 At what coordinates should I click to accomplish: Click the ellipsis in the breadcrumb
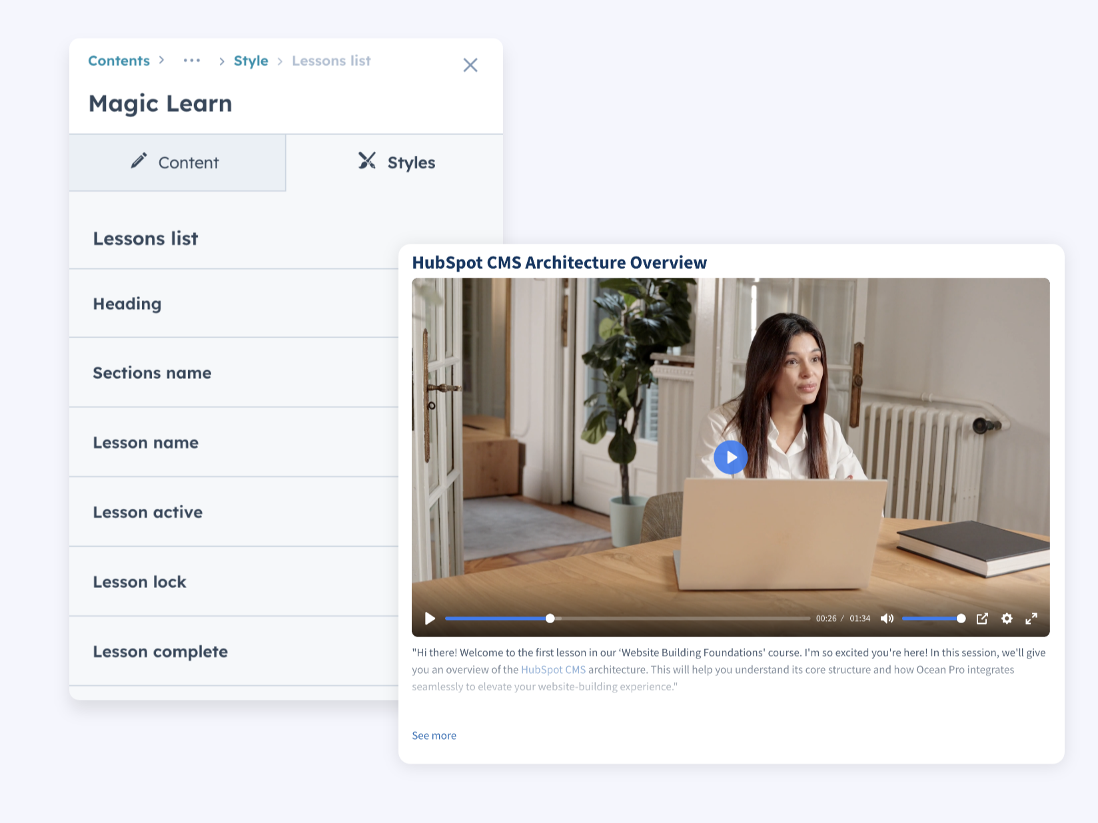click(192, 61)
